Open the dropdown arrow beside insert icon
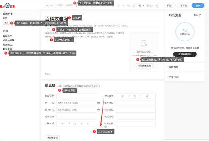This screenshot has width=209, height=141. pyautogui.click(x=143, y=6)
